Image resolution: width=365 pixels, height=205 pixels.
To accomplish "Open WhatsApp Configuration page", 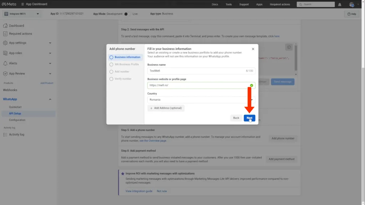I will [x=17, y=120].
